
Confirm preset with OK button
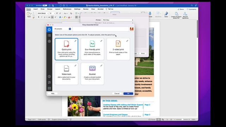click(128, 93)
